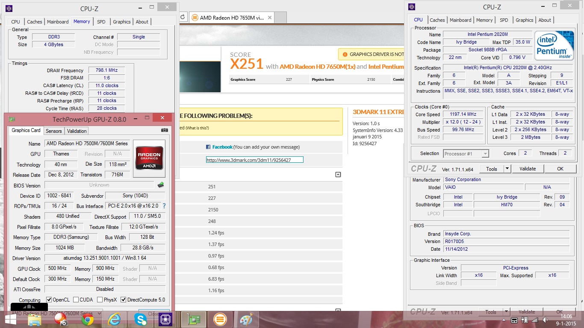Viewport: 584px width, 328px height.
Task: Toggle the PhysX checkbox
Action: [x=100, y=300]
